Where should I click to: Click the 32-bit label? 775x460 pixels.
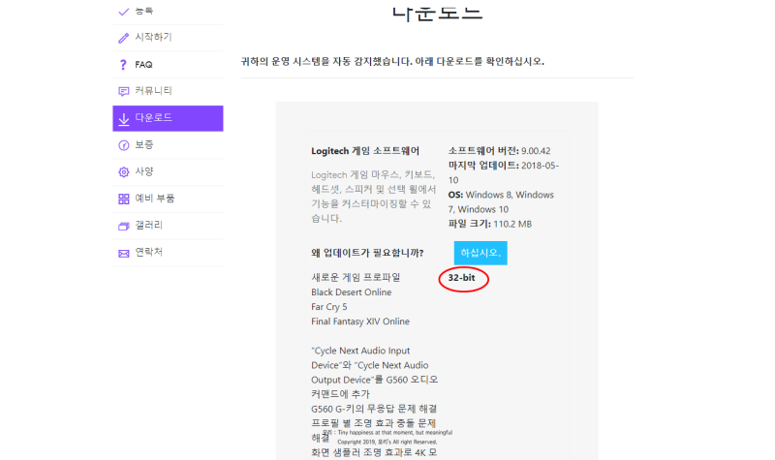462,278
